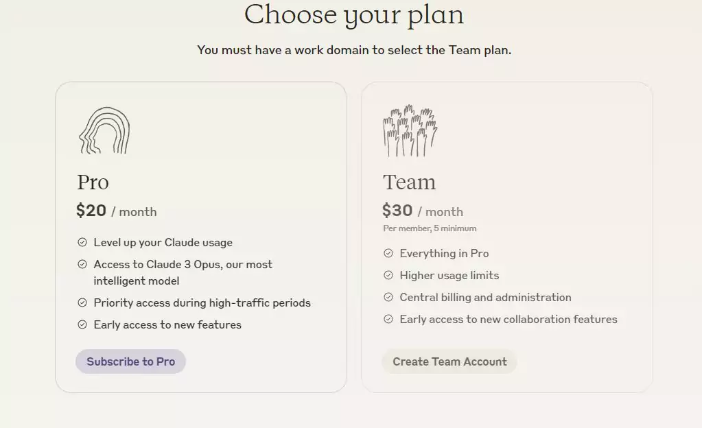
Task: Click checkmark icon beside new collaboration features
Action: (388, 319)
